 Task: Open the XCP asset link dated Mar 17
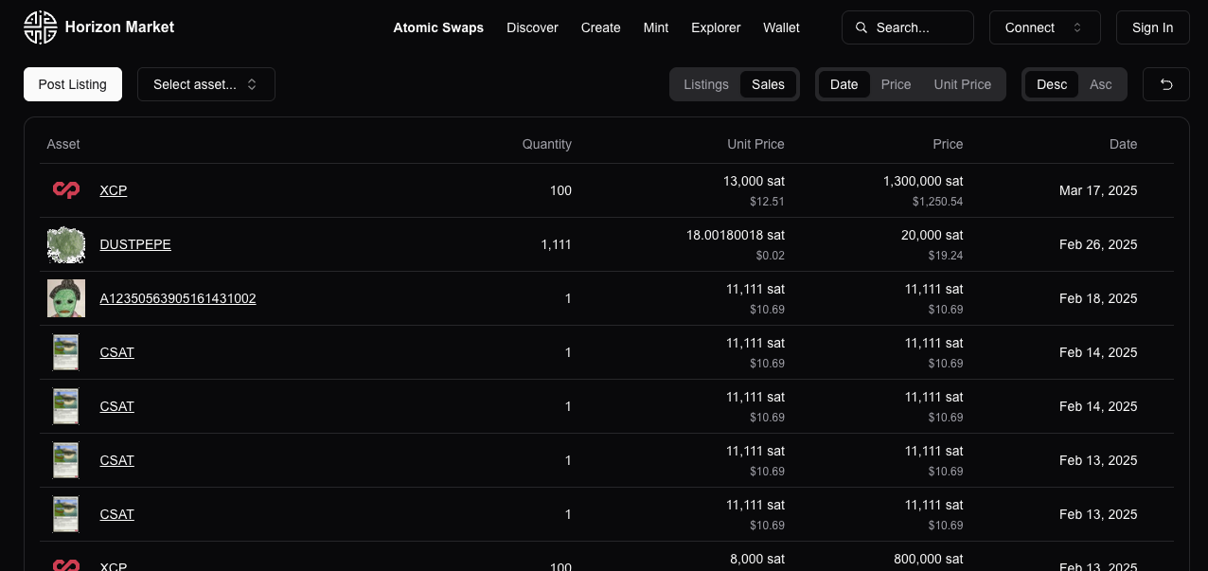click(114, 190)
